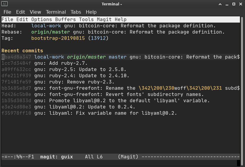Click origin/master in the Rebase line

(x=50, y=32)
